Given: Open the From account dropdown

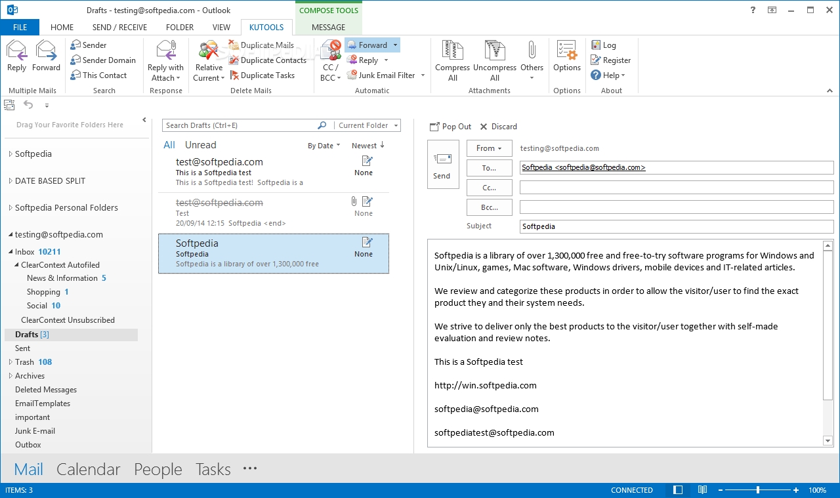Looking at the screenshot, I should click(489, 148).
